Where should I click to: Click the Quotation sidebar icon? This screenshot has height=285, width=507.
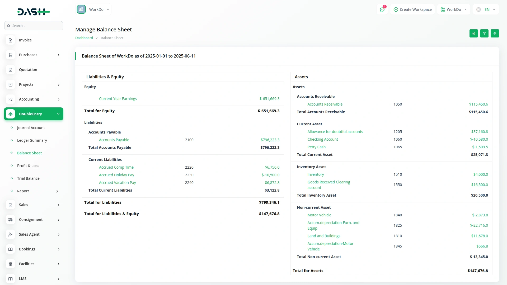[x=11, y=70]
